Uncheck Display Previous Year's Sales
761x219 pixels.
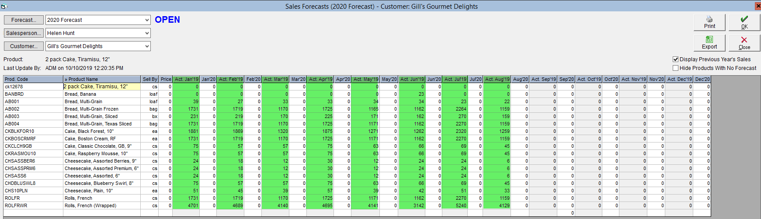pos(676,59)
